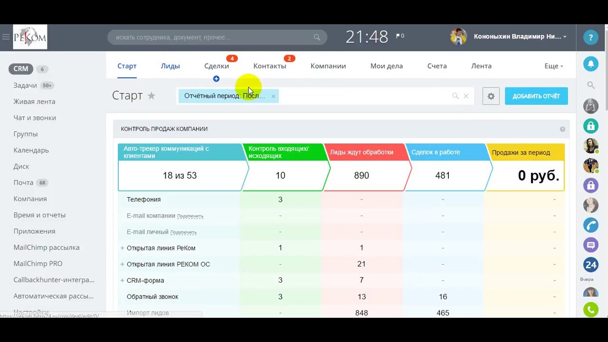Expand the Открытая линия РЕКОМ ОС row
Screen dimensions: 608x342
(122, 264)
